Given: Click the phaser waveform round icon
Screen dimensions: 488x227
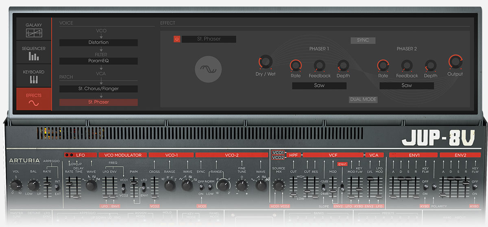Looking at the screenshot, I should (x=208, y=70).
